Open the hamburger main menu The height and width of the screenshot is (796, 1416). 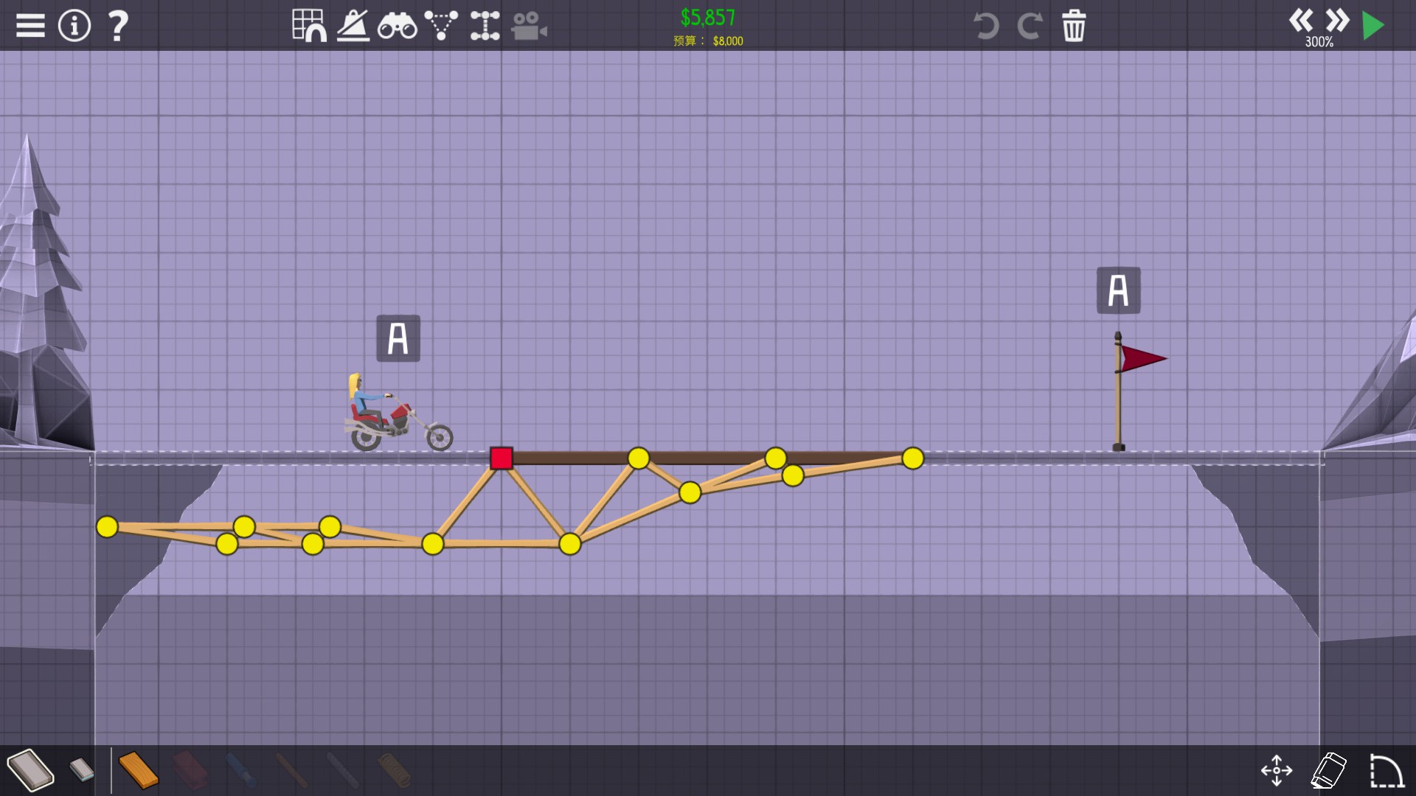(30, 26)
